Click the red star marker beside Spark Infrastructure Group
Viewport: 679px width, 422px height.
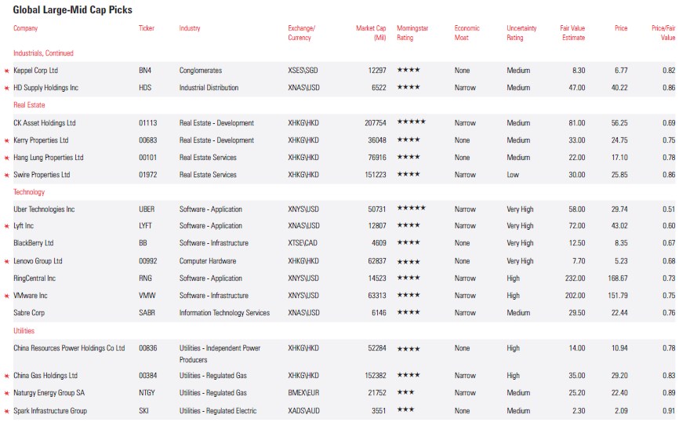(x=7, y=411)
